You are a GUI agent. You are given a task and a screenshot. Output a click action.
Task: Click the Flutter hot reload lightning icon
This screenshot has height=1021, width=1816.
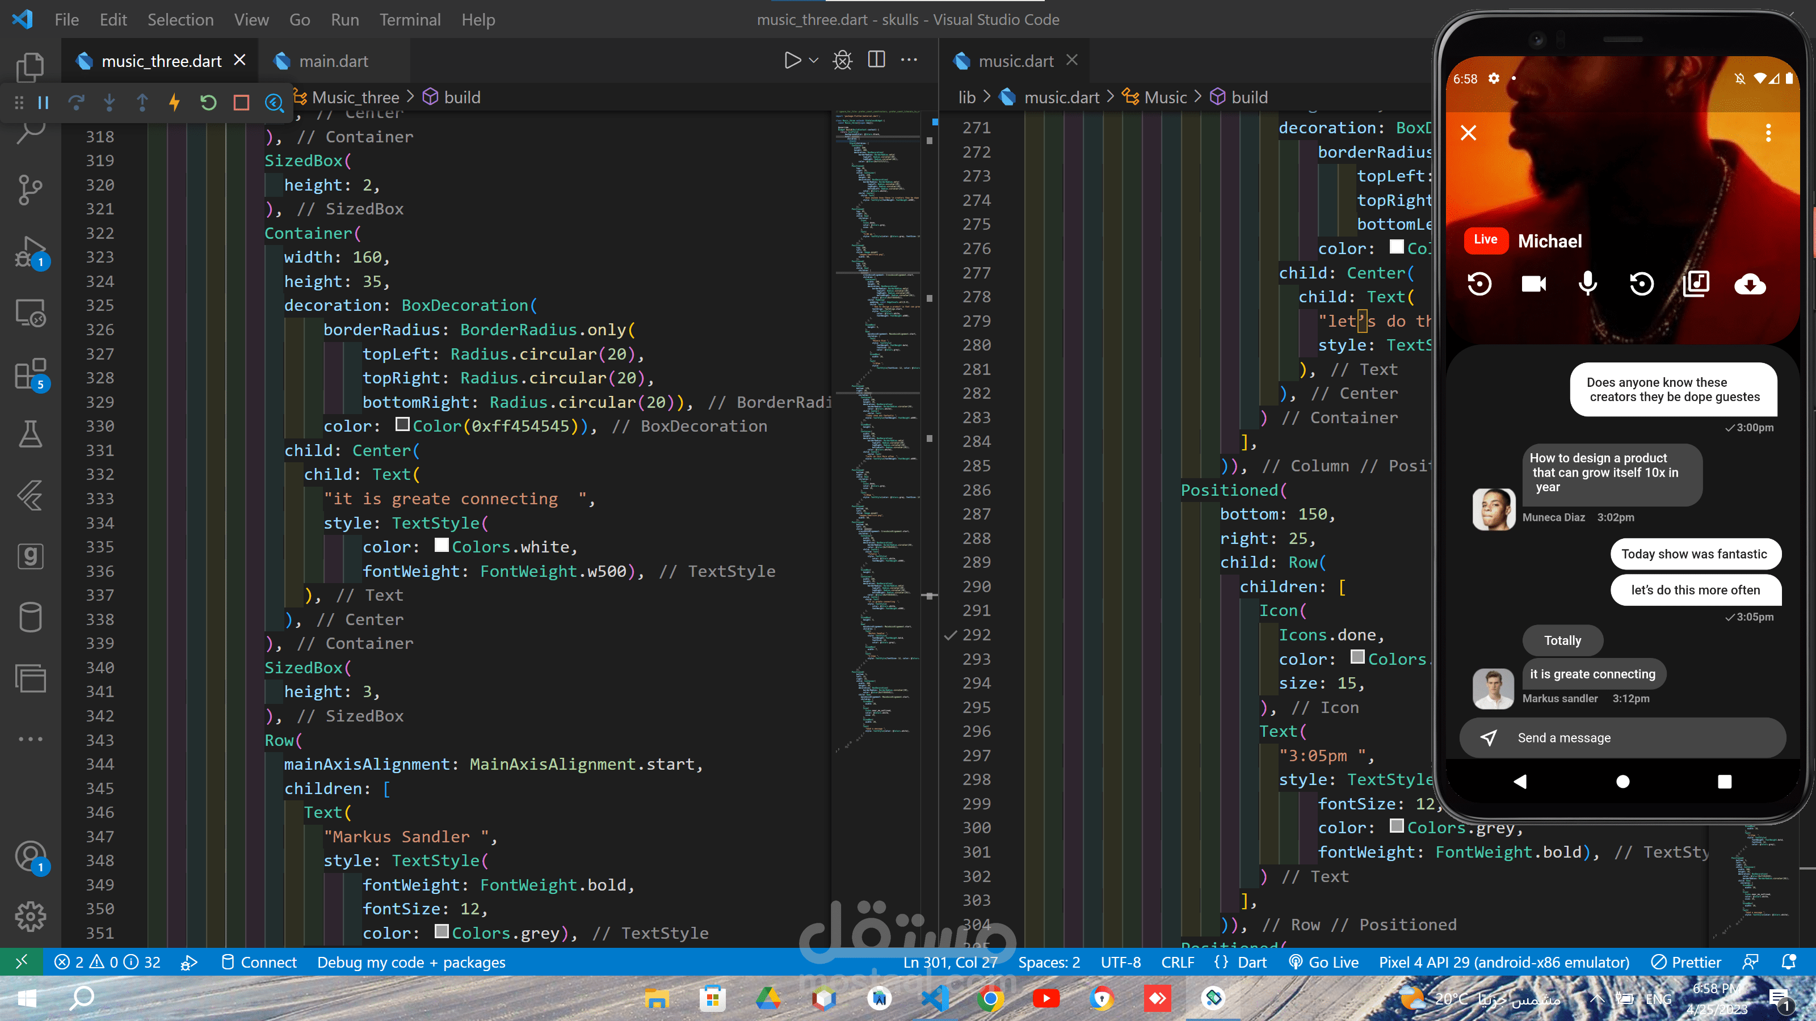pyautogui.click(x=174, y=103)
